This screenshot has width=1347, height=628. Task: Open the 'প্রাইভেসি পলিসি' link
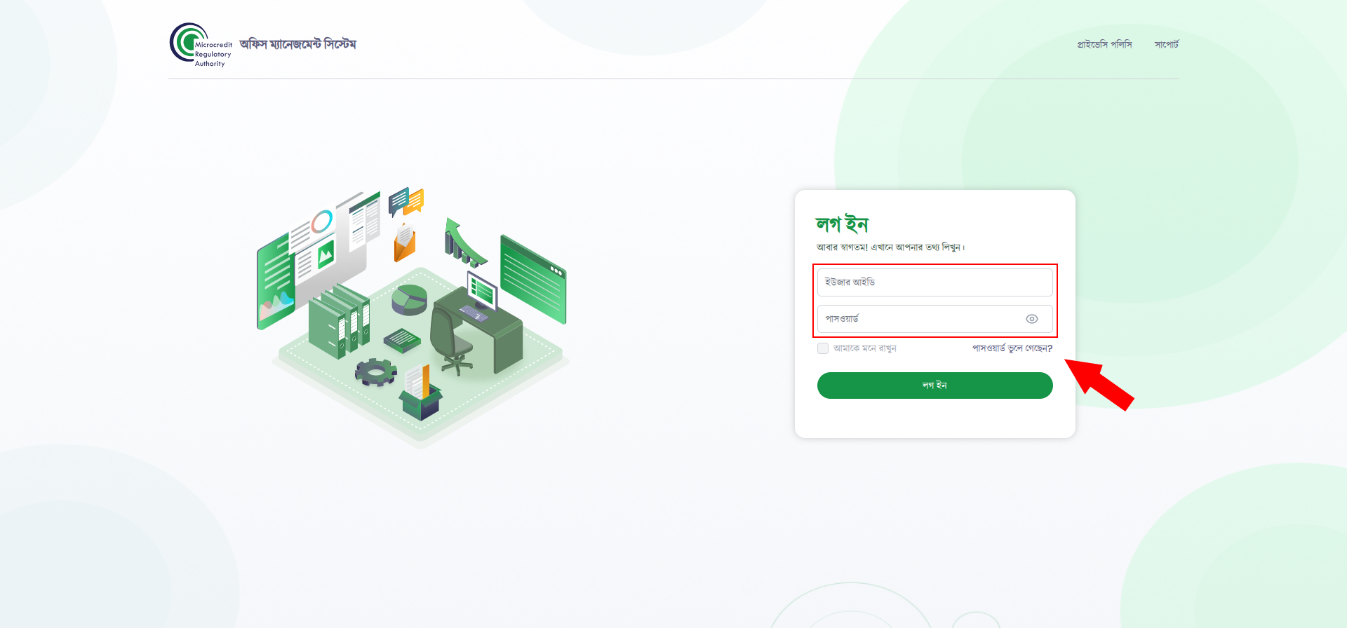click(x=1104, y=44)
